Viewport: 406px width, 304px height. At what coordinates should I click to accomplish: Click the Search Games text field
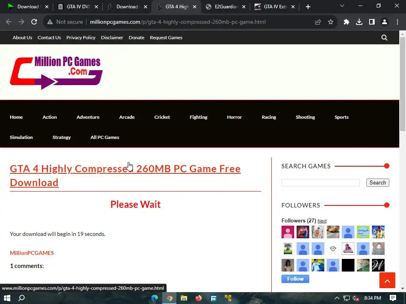coord(320,182)
